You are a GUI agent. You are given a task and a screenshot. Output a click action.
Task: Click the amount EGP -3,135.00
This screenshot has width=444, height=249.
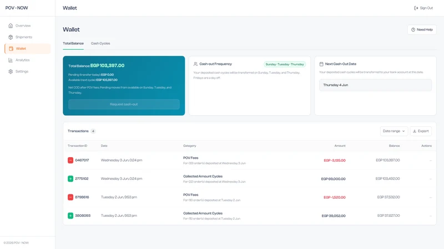coord(335,160)
